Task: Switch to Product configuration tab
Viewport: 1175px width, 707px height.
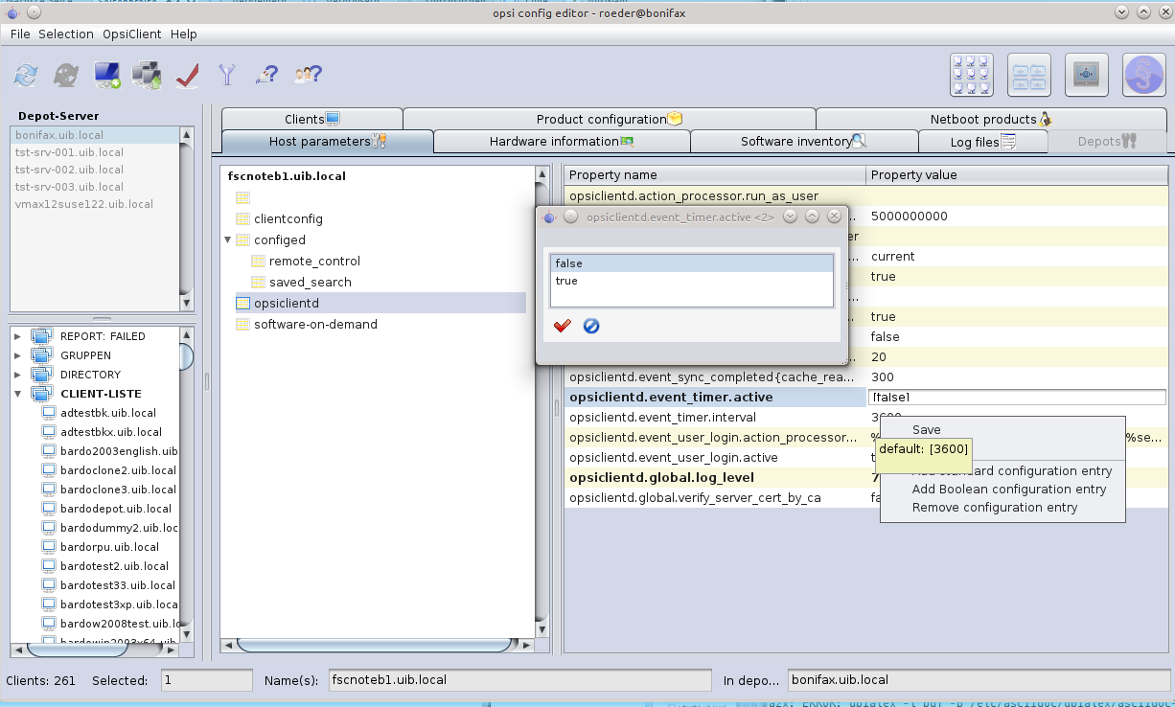Action: tap(609, 119)
